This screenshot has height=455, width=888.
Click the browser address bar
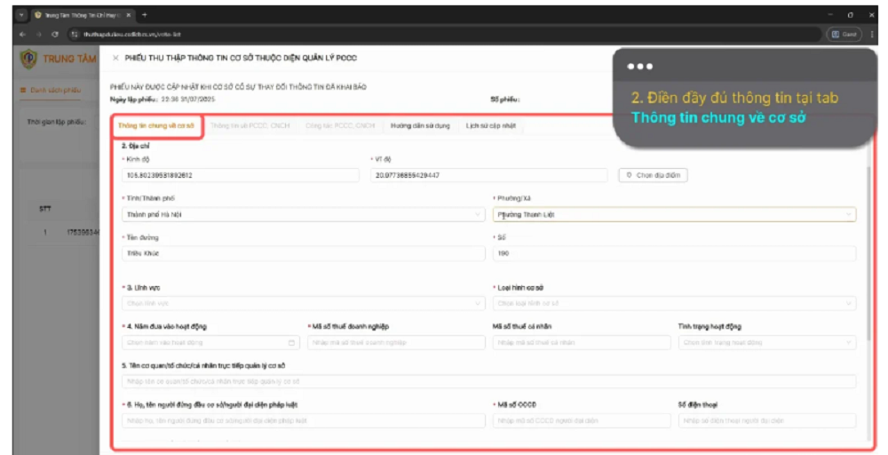click(445, 34)
